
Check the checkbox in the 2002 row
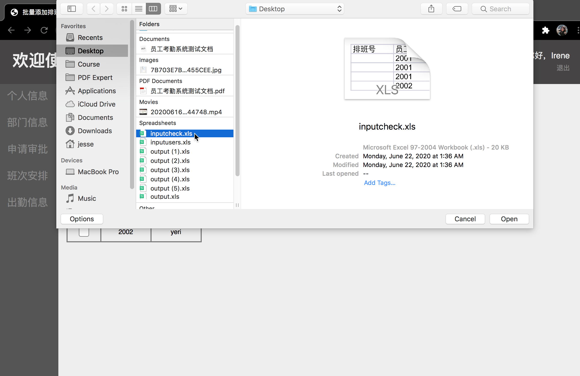[84, 232]
